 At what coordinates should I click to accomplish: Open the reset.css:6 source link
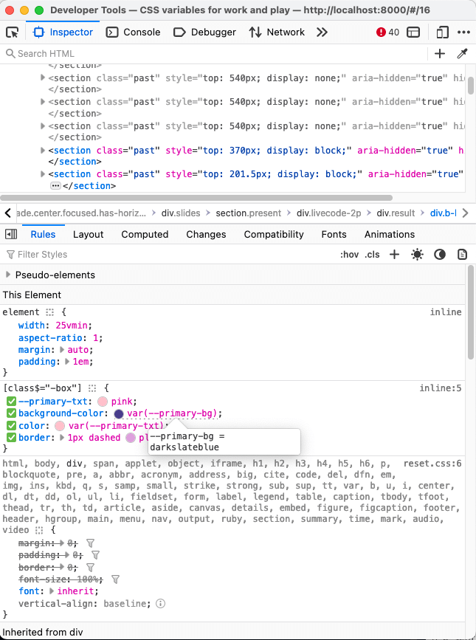click(432, 464)
